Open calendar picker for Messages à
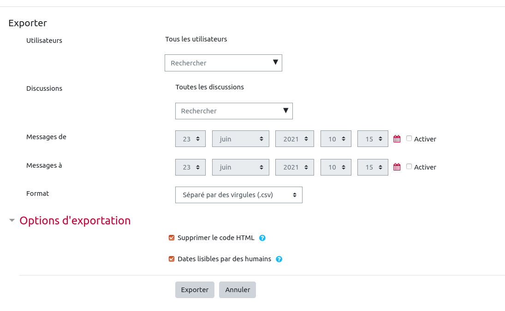505x311 pixels. (x=397, y=167)
